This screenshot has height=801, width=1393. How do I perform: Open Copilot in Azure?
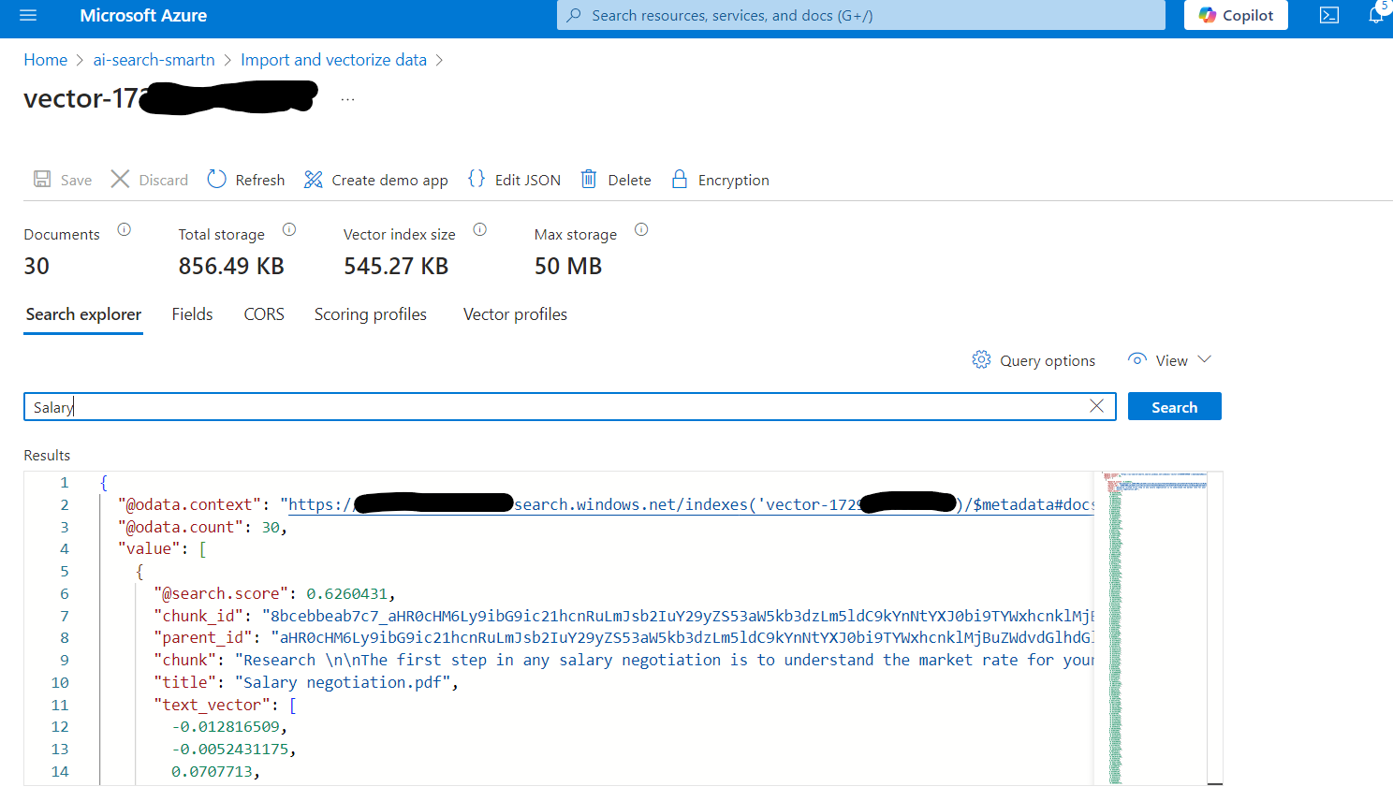1236,15
